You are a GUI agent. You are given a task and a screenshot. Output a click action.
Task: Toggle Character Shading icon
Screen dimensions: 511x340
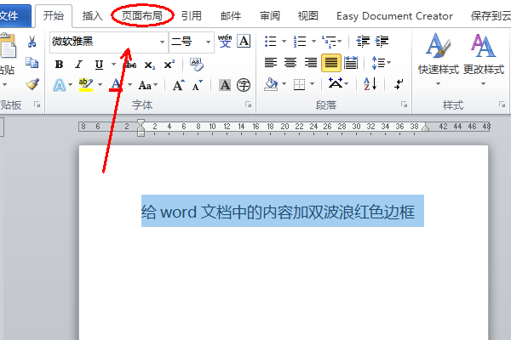pyautogui.click(x=225, y=85)
